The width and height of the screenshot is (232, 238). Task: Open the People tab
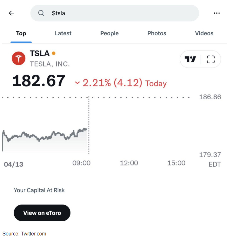(109, 33)
